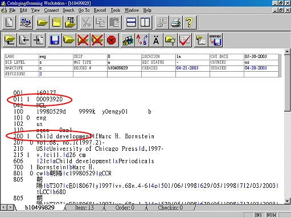This screenshot has height=218, width=291.
Task: Click the A to B conversion icon
Action: click(142, 40)
